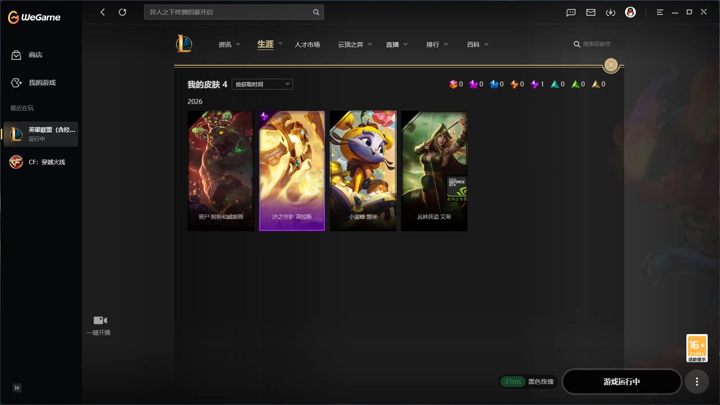Select CF: 穿越火线 in recent games
Viewport: 720px width, 405px height.
pos(41,162)
